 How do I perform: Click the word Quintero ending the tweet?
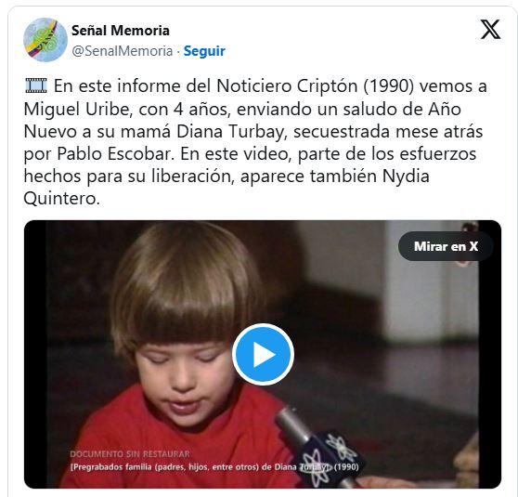61,199
